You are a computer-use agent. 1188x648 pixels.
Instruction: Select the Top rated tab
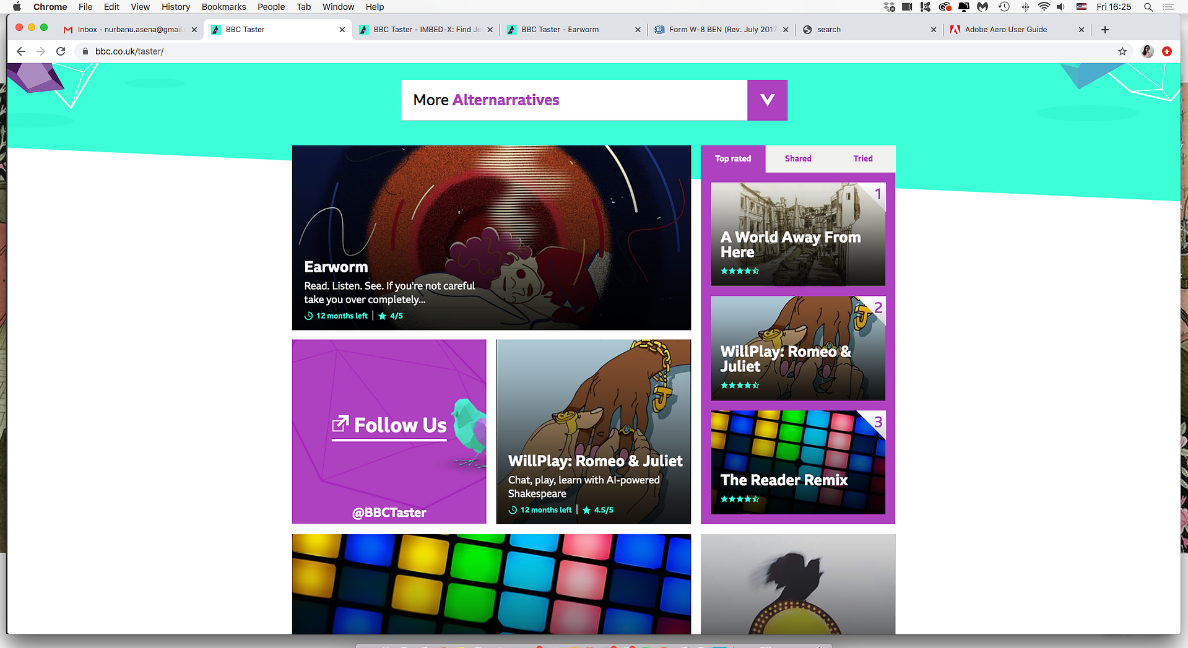tap(733, 159)
